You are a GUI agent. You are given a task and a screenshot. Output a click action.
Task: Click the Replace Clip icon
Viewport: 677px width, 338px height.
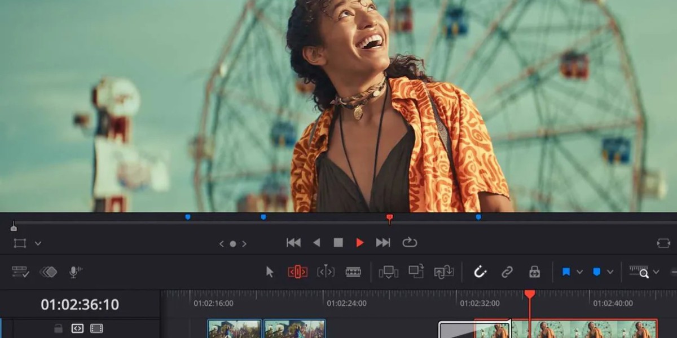click(x=443, y=272)
